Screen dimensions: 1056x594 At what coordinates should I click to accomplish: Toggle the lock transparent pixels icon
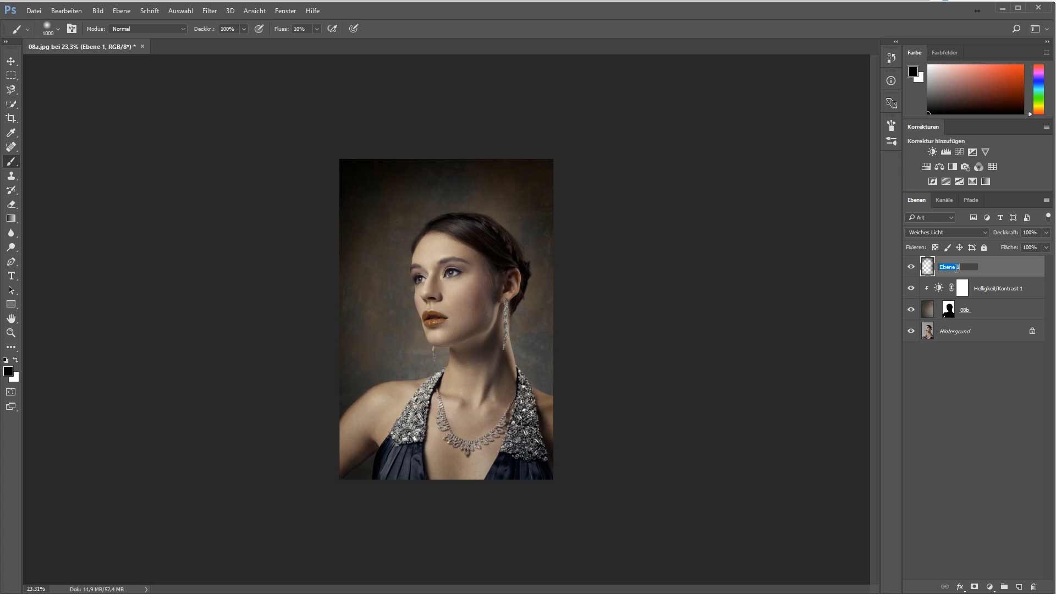click(935, 248)
